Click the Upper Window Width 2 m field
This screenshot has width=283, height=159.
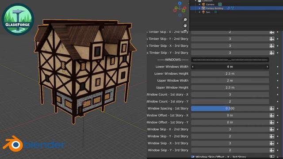tap(230, 80)
